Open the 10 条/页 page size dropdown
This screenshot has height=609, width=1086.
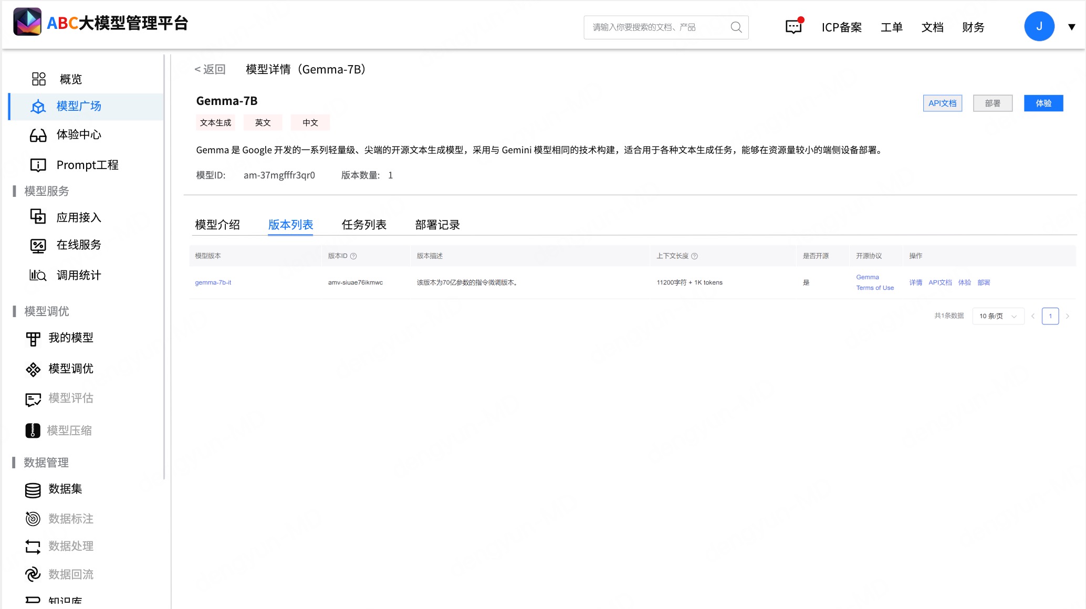click(x=998, y=316)
